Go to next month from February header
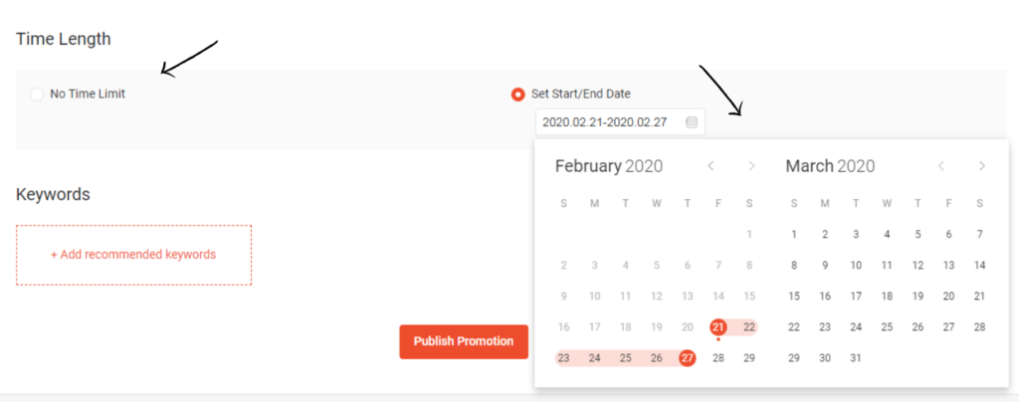The width and height of the screenshot is (1019, 402). point(751,166)
